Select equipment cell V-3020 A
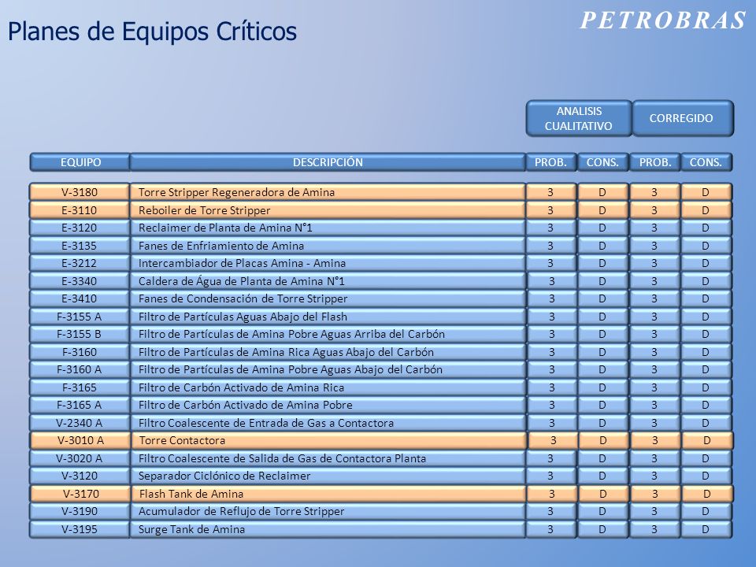Image resolution: width=756 pixels, height=567 pixels. point(80,458)
